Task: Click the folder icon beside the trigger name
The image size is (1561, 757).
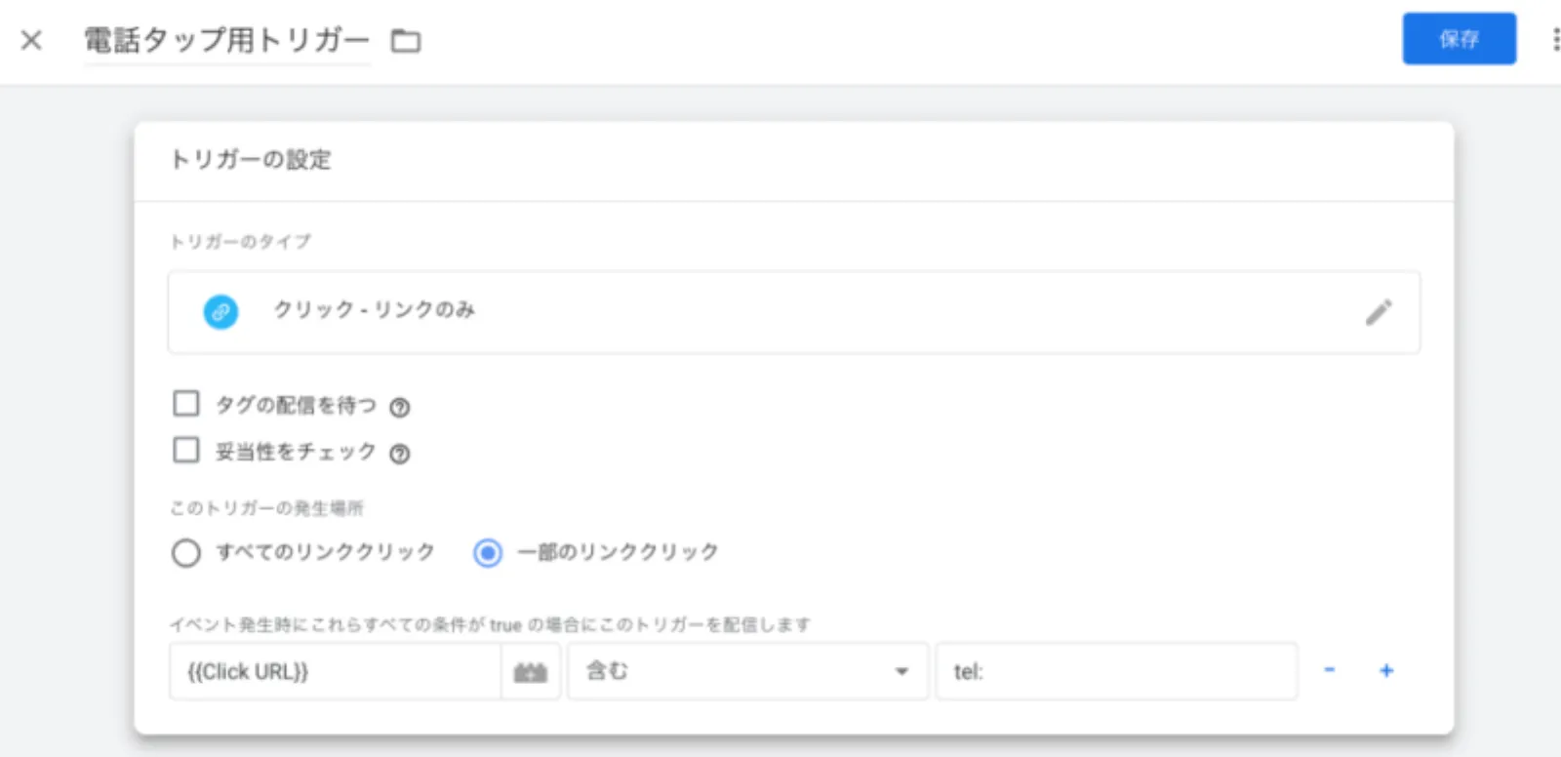Action: [406, 41]
